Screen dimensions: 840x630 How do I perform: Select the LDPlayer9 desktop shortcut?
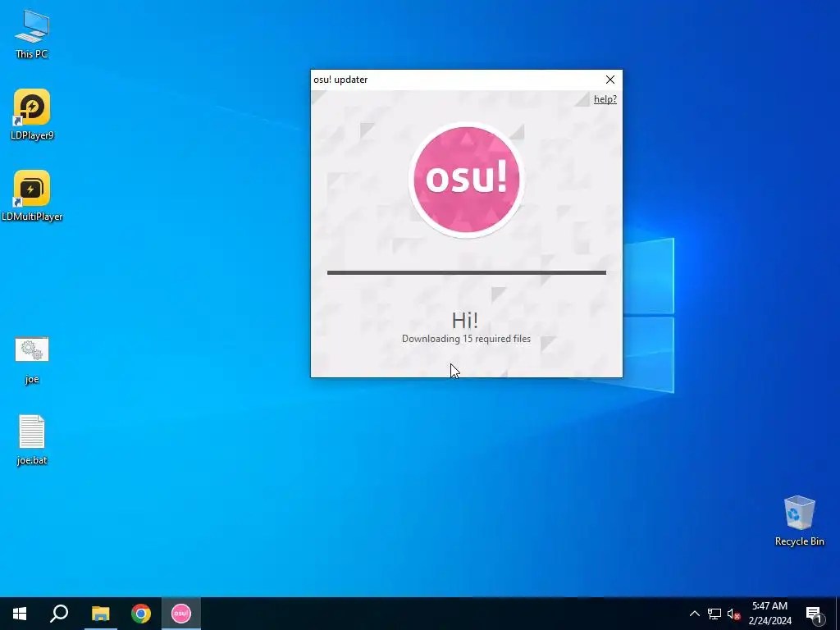[32, 115]
